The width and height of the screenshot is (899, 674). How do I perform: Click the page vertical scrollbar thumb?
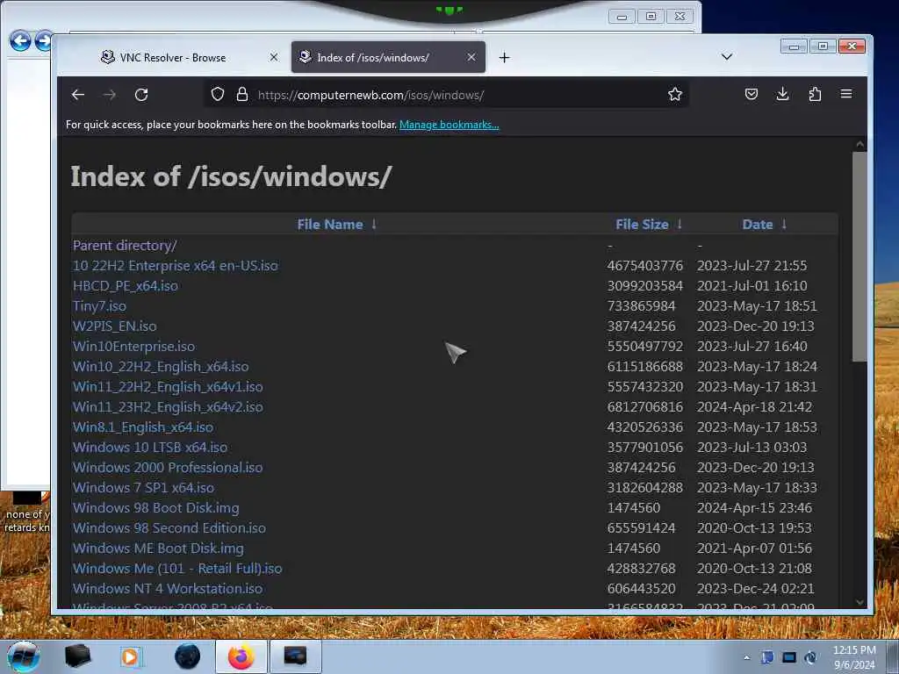click(859, 256)
